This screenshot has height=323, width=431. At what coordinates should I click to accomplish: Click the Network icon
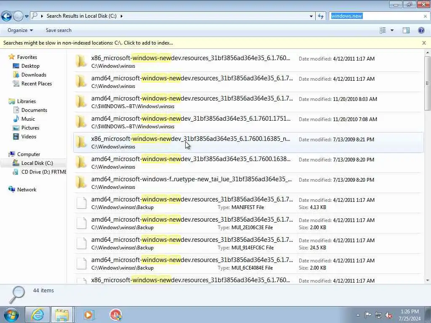pyautogui.click(x=12, y=189)
